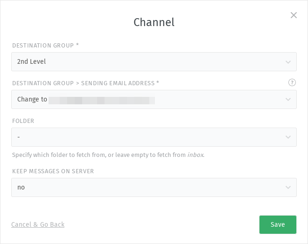Click the green Save button
308x244 pixels.
[278, 224]
